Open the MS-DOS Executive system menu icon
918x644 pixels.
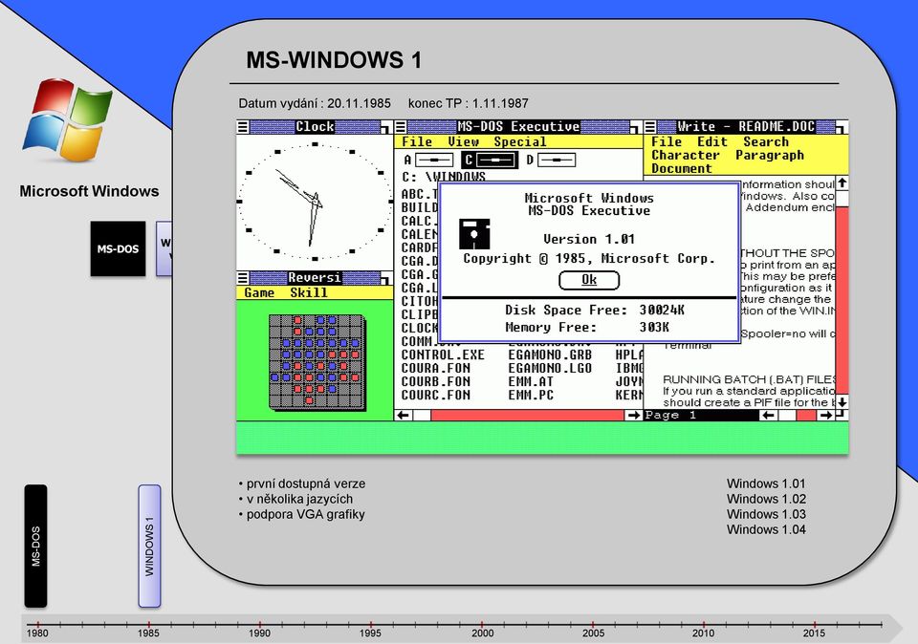click(x=401, y=127)
